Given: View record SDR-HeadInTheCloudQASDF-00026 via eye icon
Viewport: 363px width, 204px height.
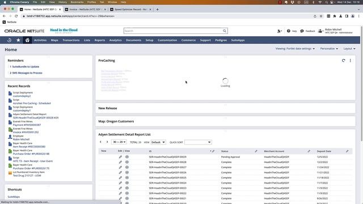Looking at the screenshot, I should tap(127, 172).
